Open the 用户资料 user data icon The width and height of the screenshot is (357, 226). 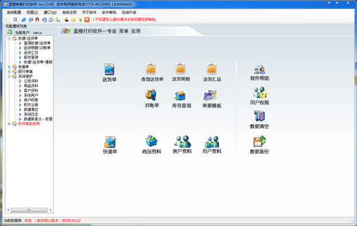(x=212, y=145)
